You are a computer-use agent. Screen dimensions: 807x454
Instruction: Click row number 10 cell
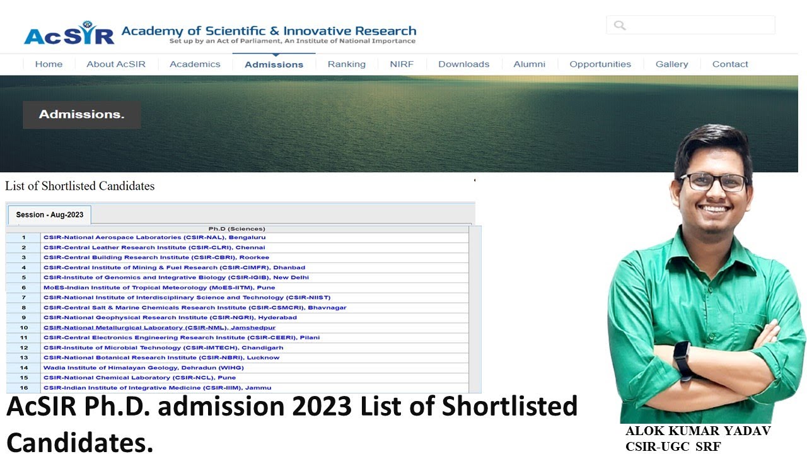tap(24, 328)
